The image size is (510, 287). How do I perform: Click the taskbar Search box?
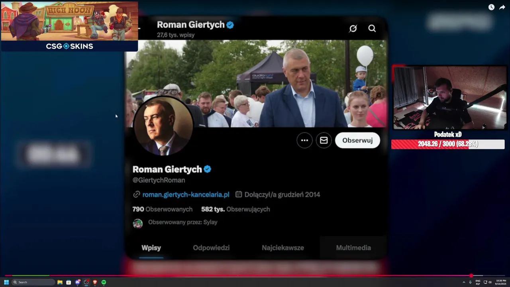point(33,282)
